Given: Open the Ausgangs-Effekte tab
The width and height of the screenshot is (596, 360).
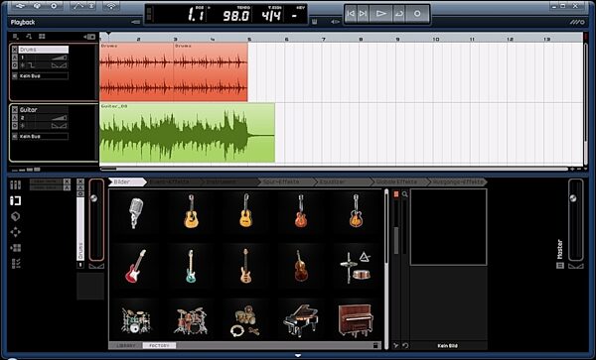Looking at the screenshot, I should click(457, 182).
